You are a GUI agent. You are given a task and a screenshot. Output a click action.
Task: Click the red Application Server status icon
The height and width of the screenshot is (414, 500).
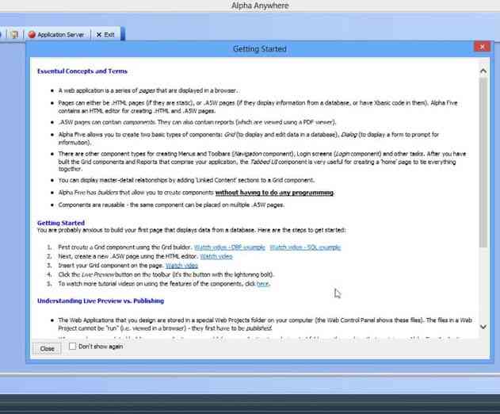32,34
